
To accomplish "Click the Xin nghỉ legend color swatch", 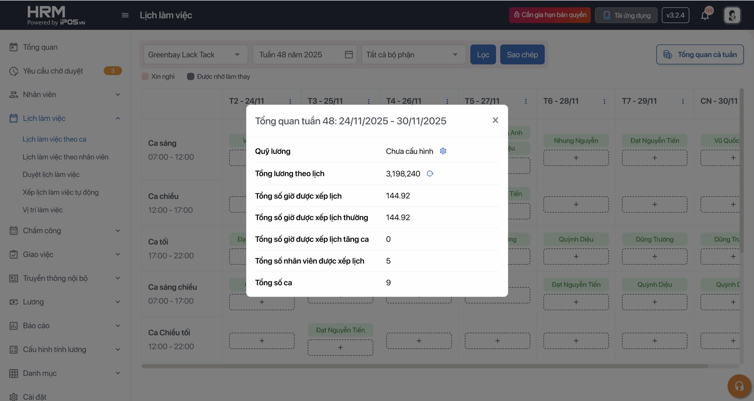I will pos(145,77).
